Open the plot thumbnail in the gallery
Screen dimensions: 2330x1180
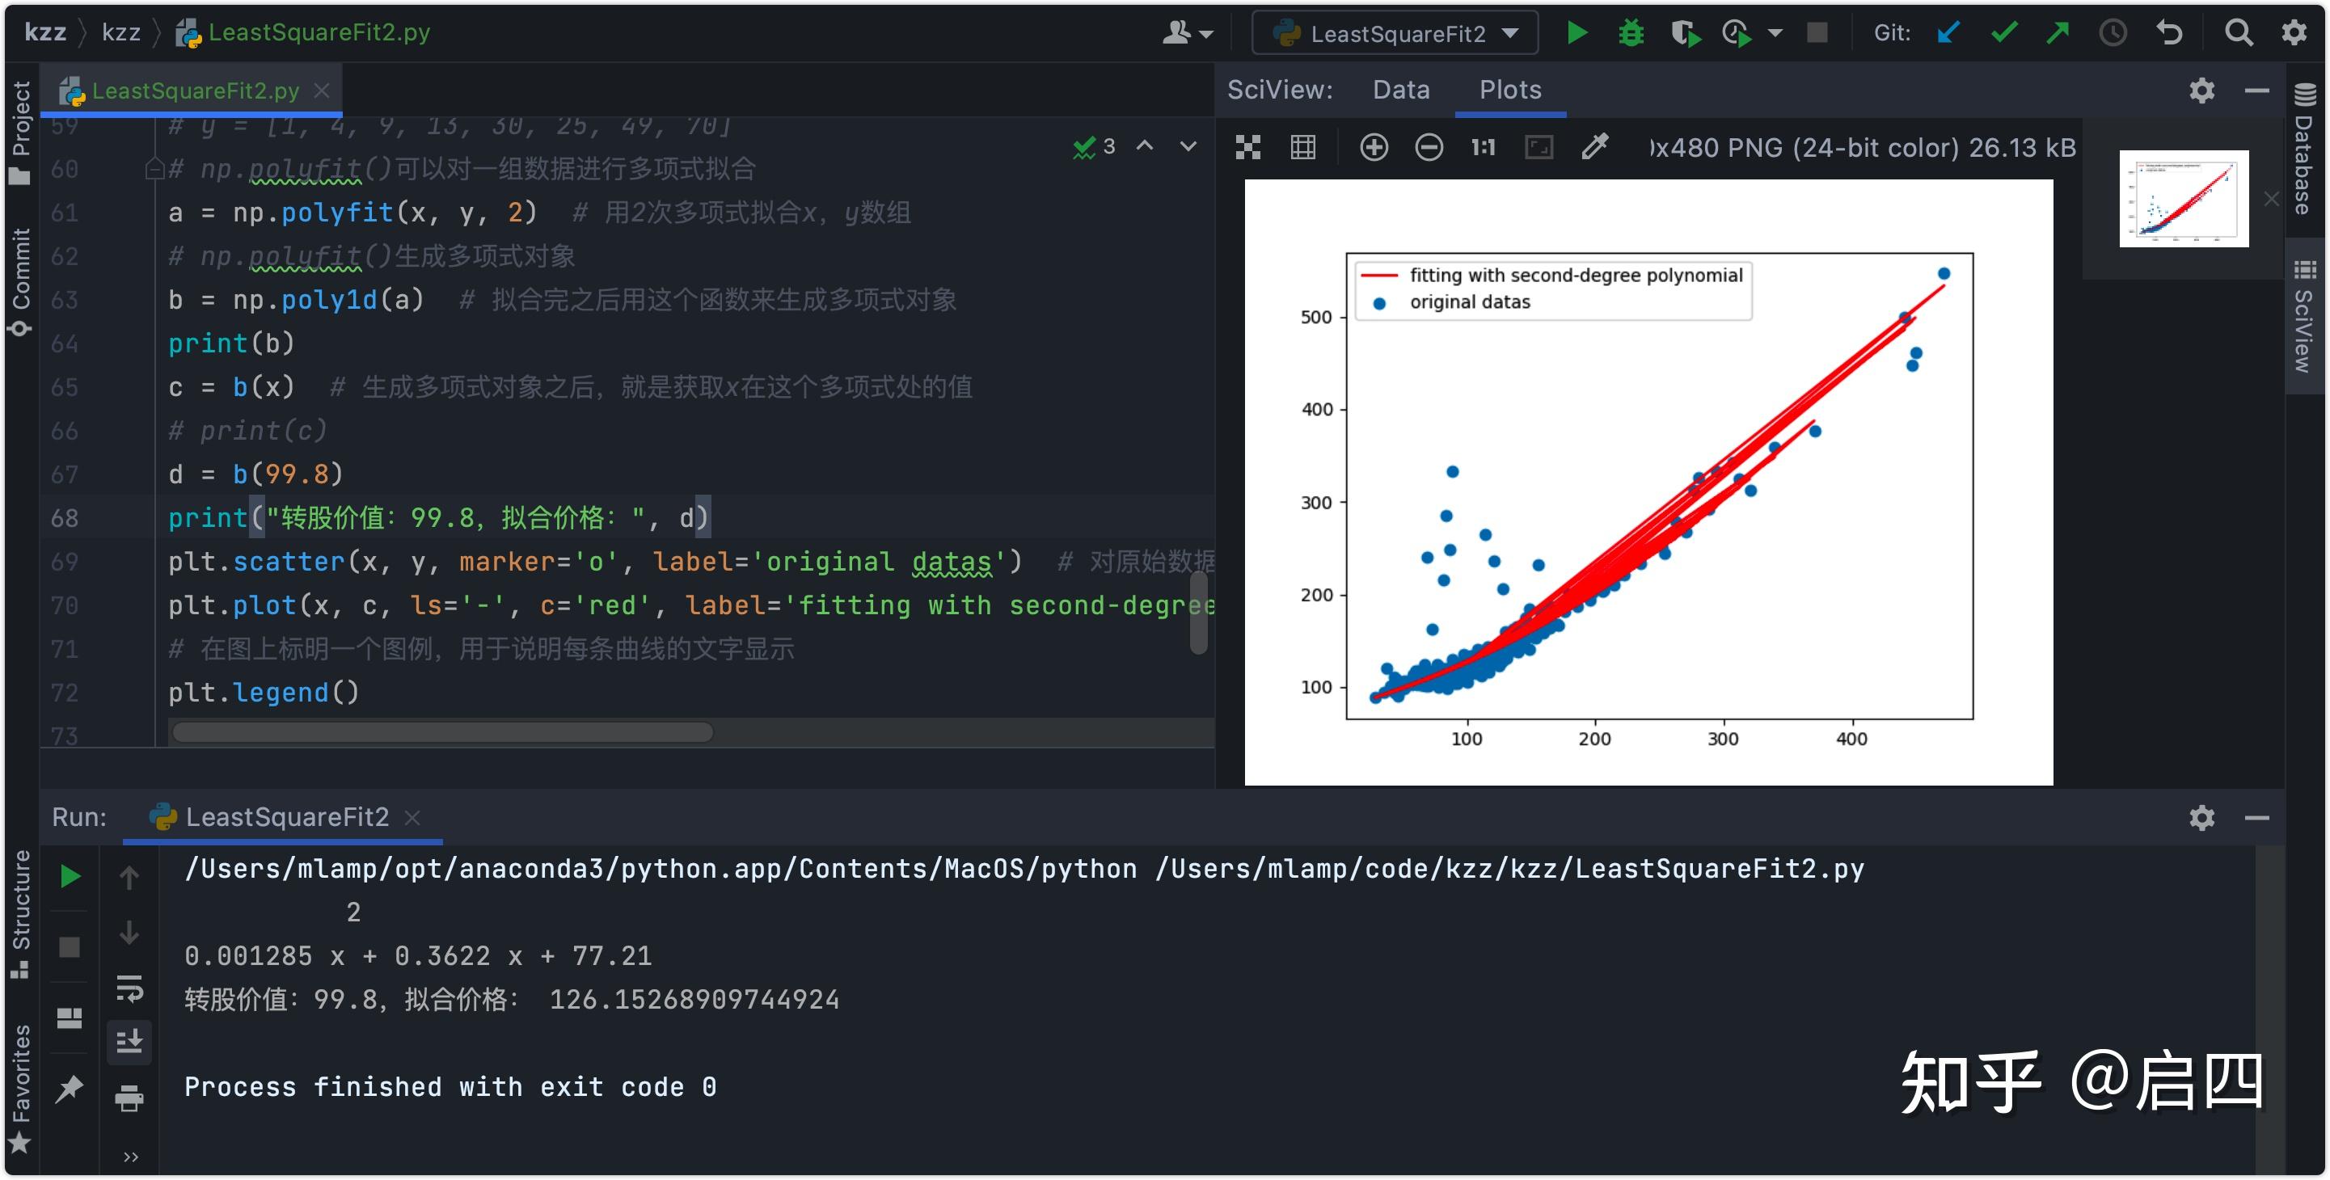(x=2183, y=197)
